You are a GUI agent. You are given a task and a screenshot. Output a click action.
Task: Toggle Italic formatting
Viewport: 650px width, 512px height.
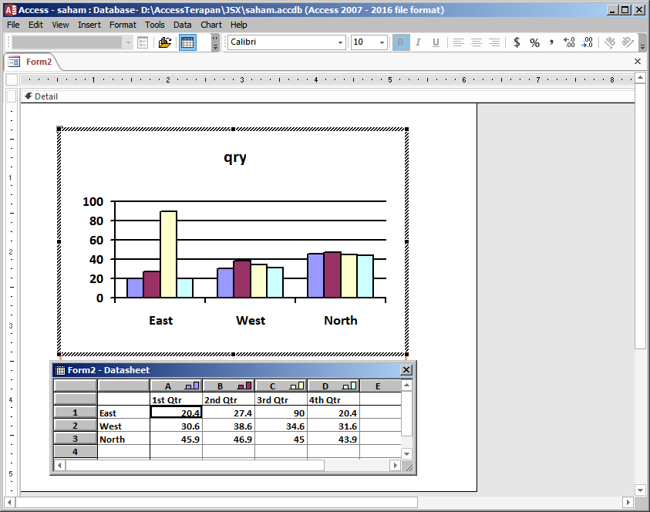click(419, 42)
